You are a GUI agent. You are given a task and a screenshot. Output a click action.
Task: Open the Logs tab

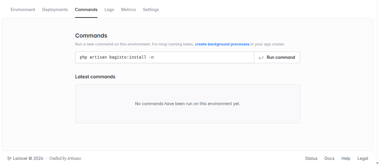[x=109, y=10]
